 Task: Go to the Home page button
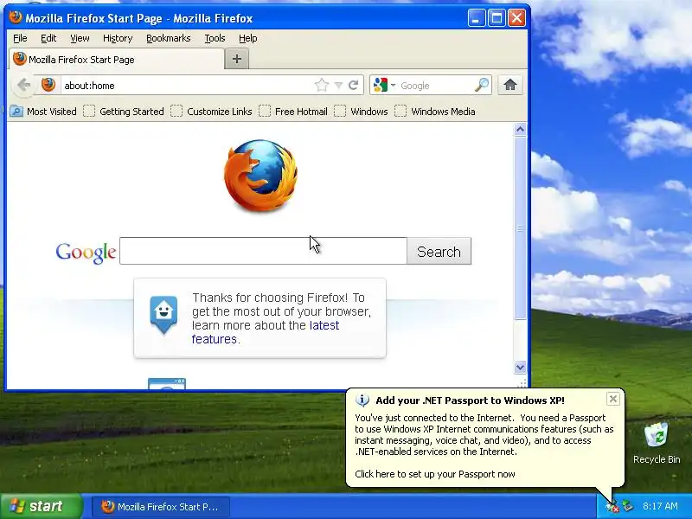(510, 85)
